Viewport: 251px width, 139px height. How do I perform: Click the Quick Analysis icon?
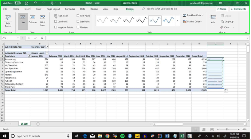coord(226,90)
